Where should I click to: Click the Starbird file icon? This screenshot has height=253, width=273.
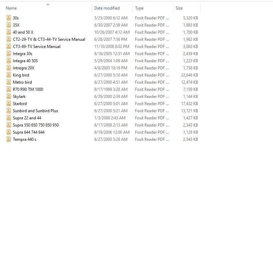[x=9, y=104]
